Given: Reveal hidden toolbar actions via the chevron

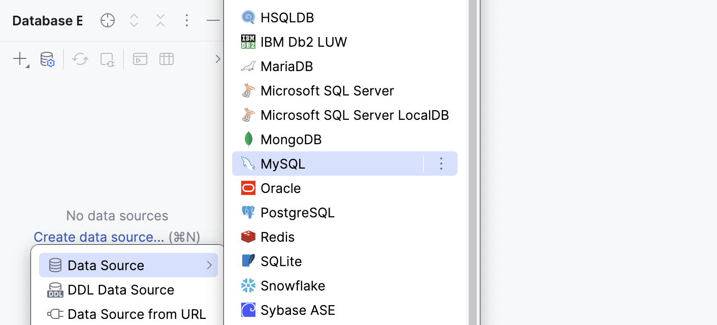Looking at the screenshot, I should 218,59.
